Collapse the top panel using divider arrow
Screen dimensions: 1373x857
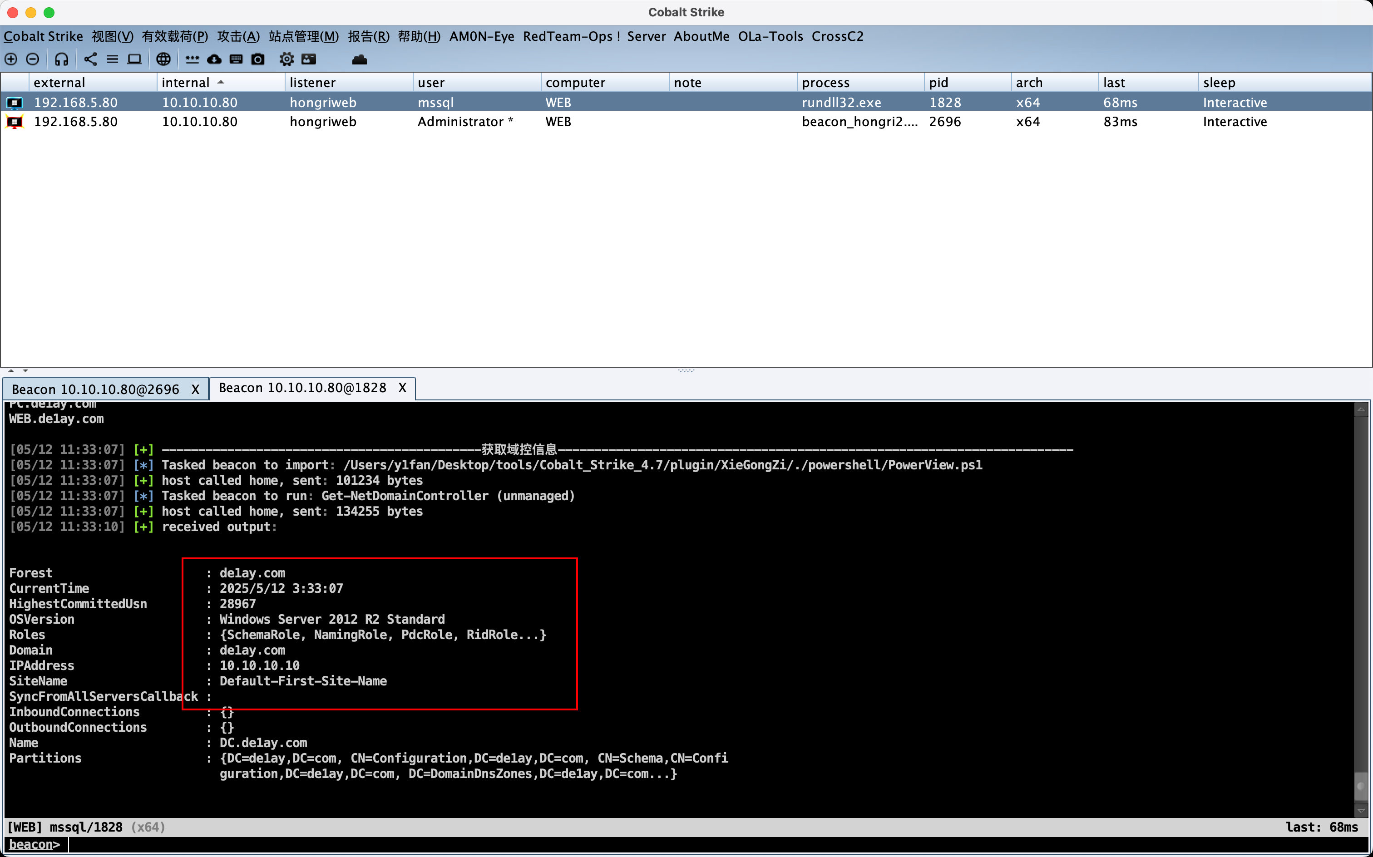point(11,371)
